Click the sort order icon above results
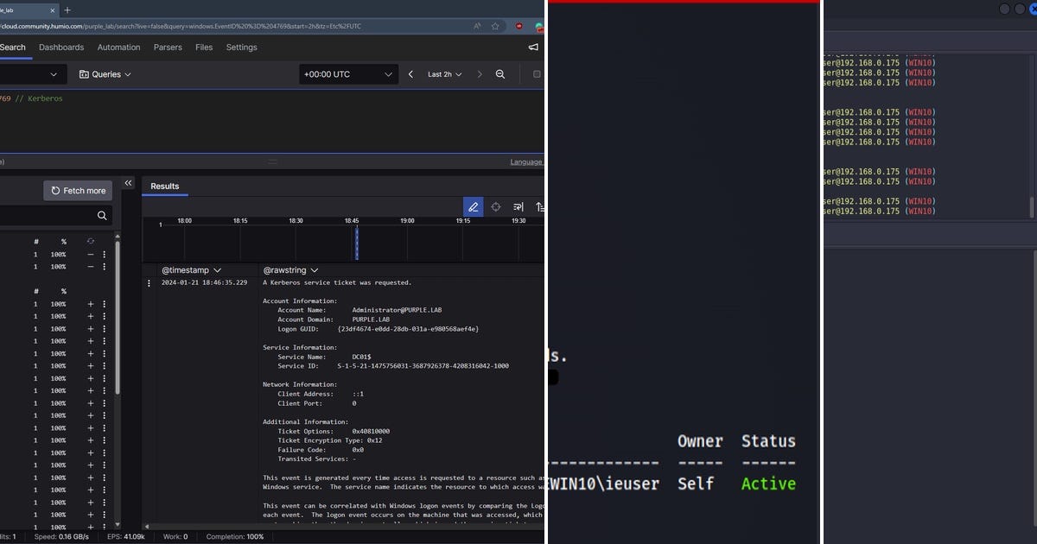The image size is (1037, 544). (539, 207)
